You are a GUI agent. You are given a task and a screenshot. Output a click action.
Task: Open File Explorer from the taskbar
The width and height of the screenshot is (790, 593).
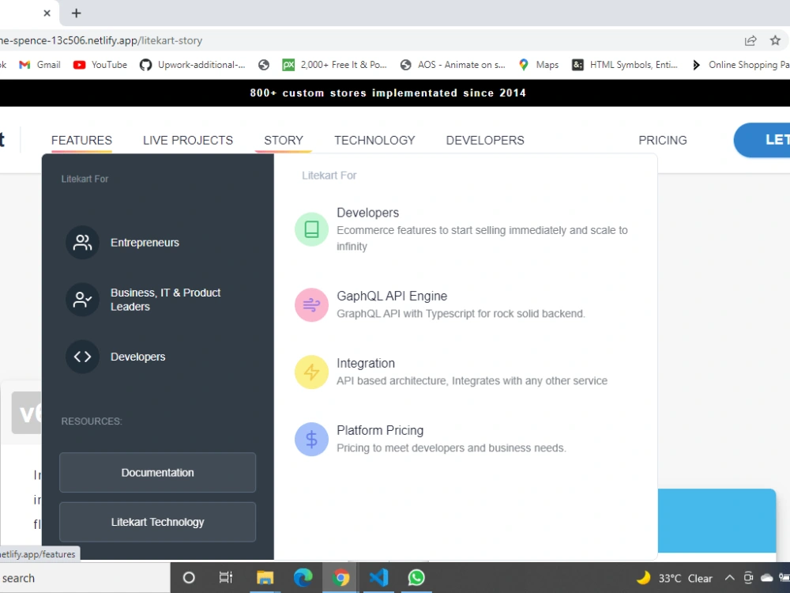265,578
